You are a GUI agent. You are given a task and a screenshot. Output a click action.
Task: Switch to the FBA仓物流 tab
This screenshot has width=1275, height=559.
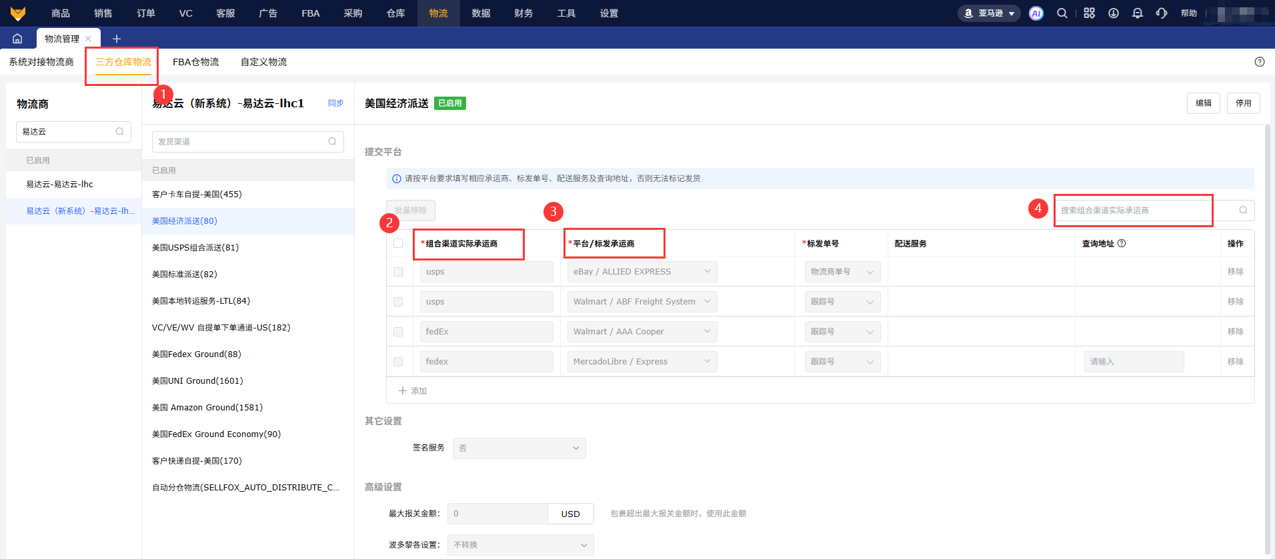pyautogui.click(x=196, y=62)
